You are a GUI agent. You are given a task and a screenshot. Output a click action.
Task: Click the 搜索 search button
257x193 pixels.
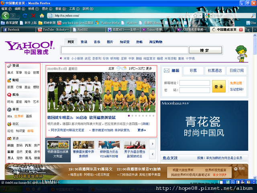point(206,50)
